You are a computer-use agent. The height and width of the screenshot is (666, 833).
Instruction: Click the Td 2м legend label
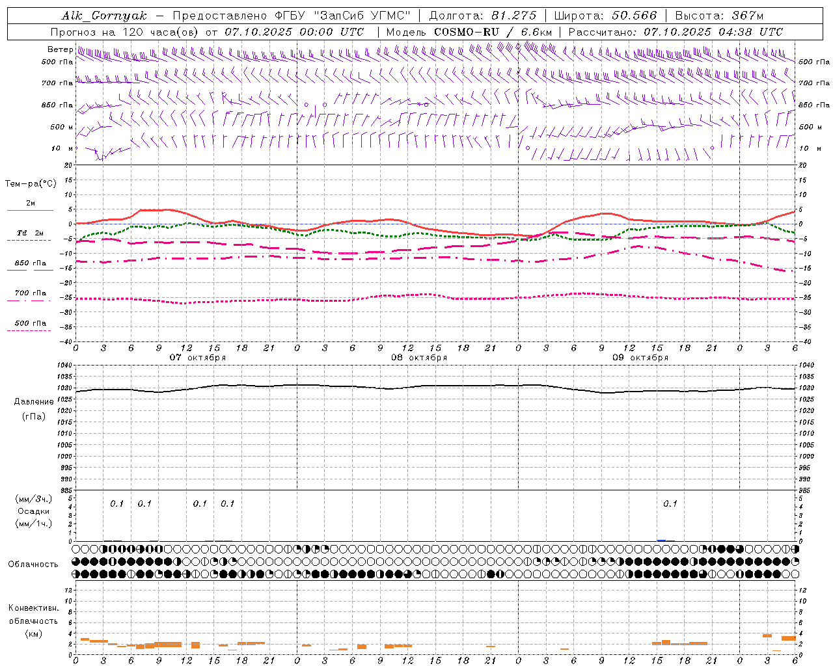(x=31, y=233)
